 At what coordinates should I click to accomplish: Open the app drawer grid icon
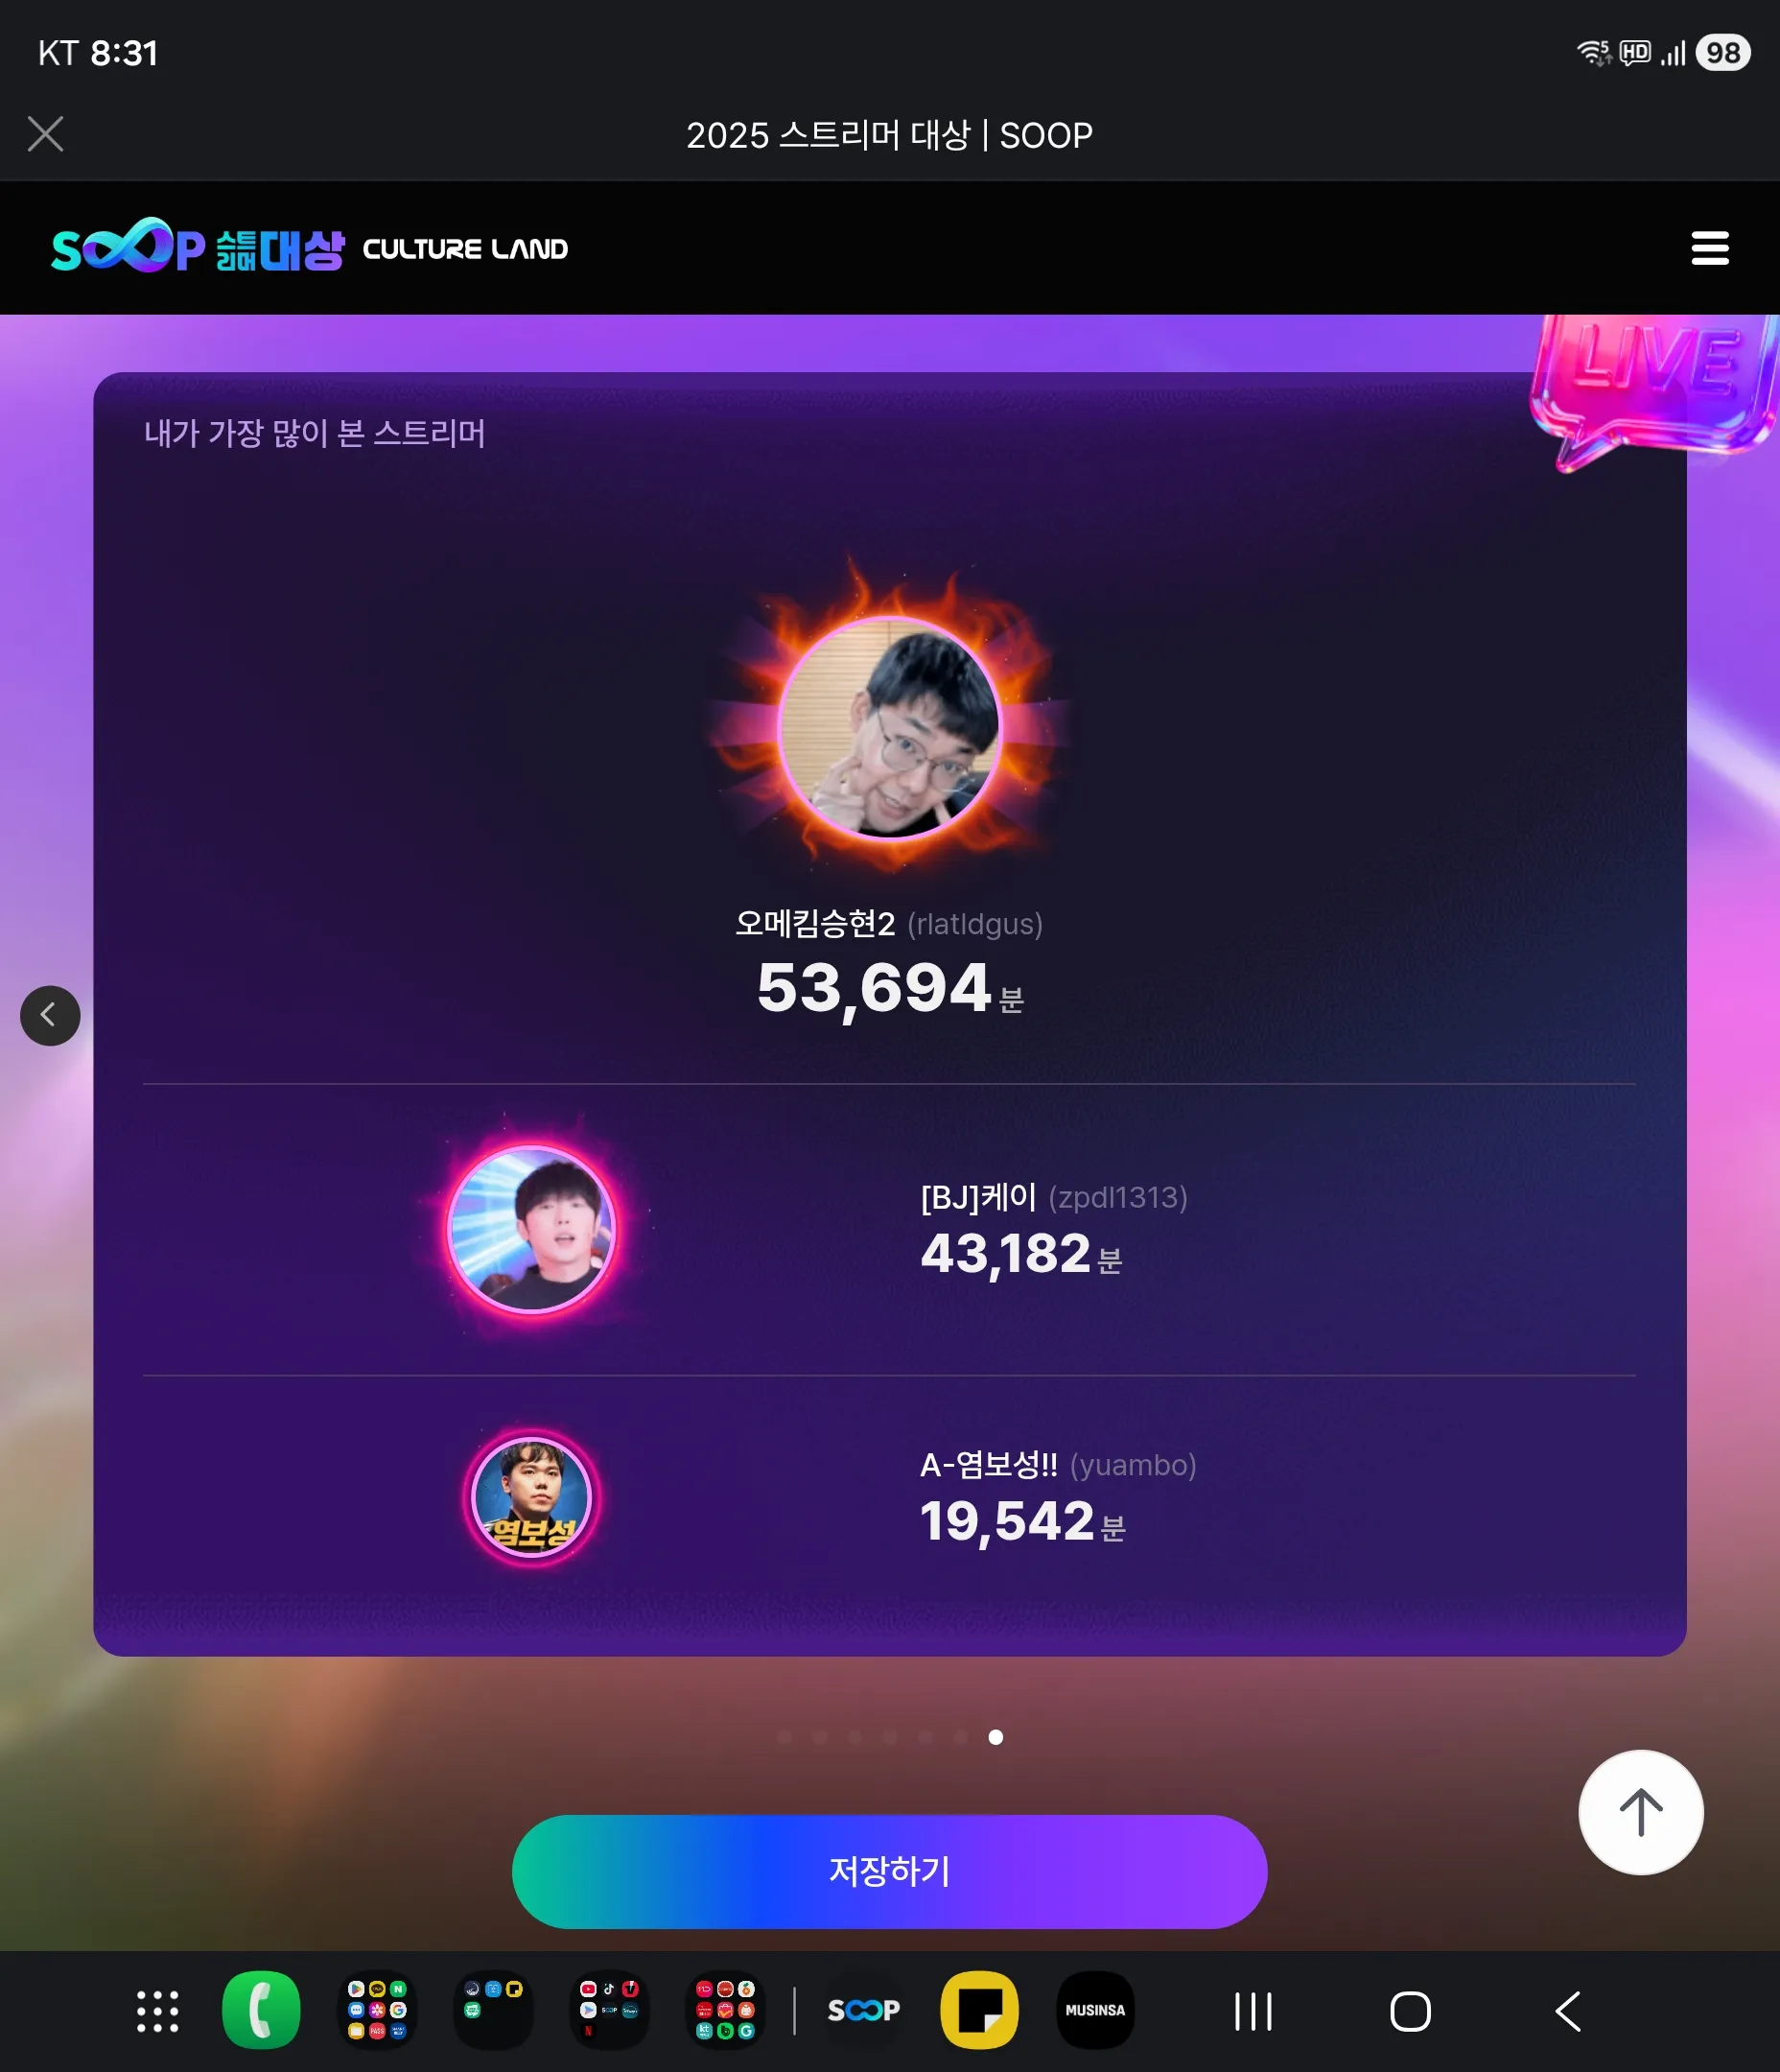(158, 2011)
